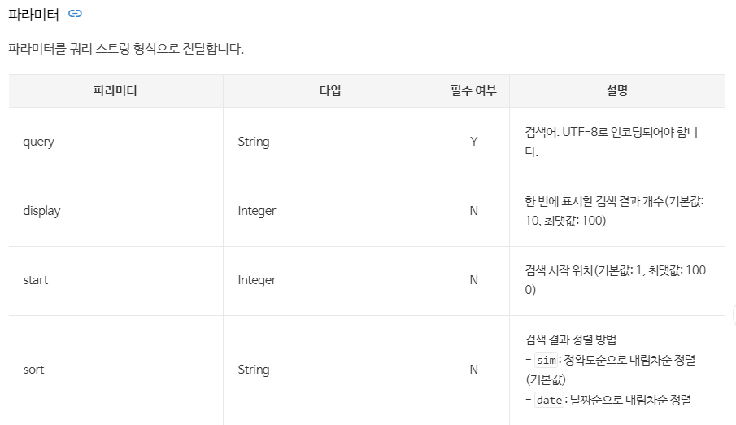
Task: Click the 설명 column header
Action: (x=616, y=90)
